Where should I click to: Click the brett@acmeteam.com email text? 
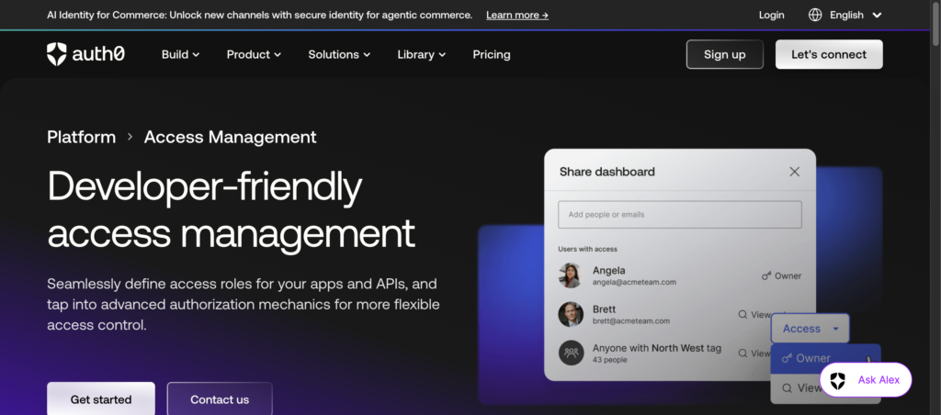click(630, 320)
